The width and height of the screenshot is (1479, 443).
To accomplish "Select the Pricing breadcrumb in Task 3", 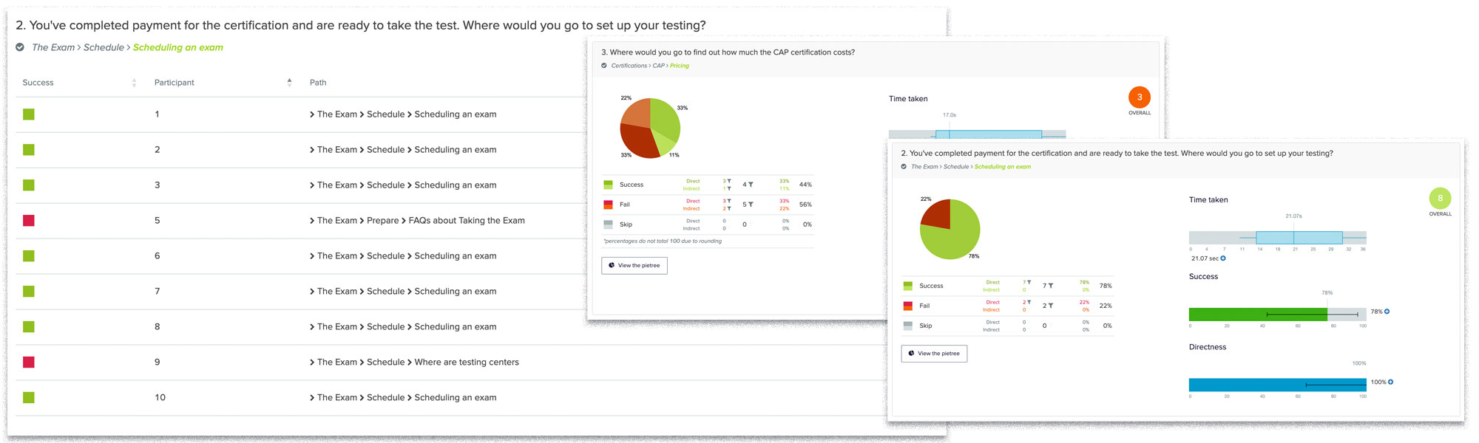I will pos(678,65).
